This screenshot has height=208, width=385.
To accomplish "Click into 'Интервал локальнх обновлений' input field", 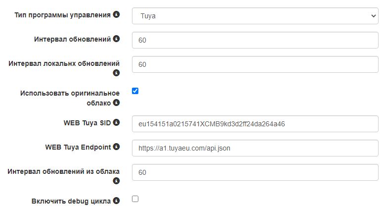I will (255, 64).
